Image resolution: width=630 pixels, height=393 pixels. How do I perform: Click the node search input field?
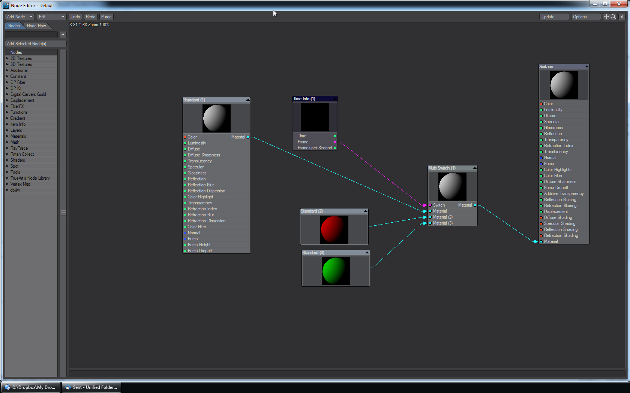point(31,35)
